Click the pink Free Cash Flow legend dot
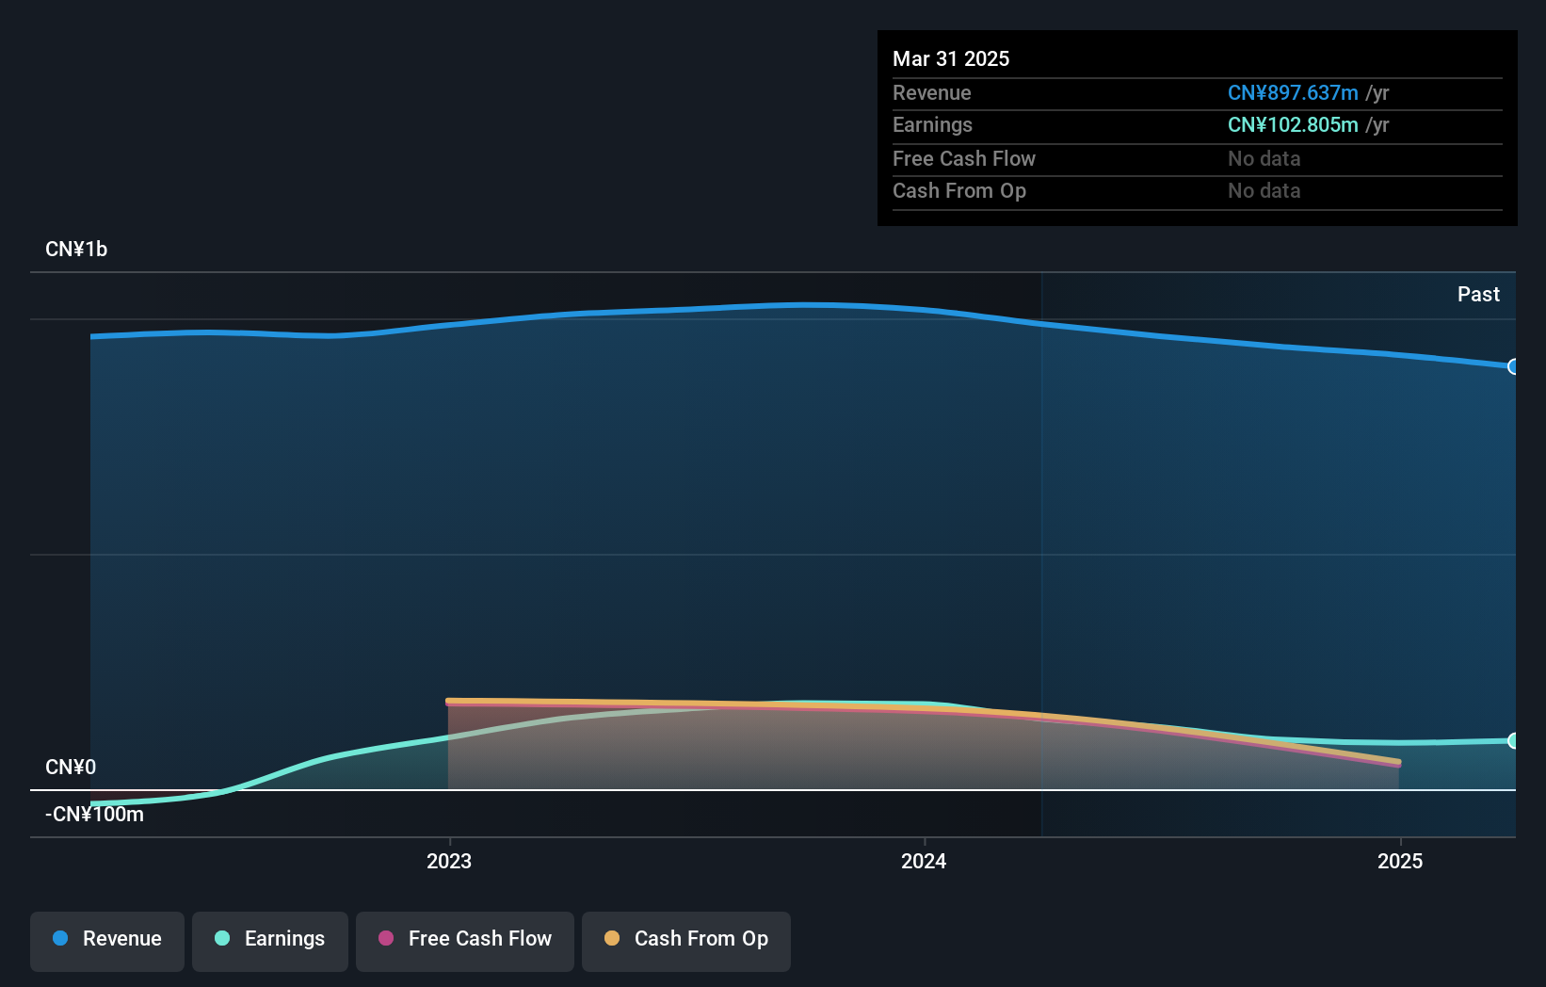Image resolution: width=1546 pixels, height=987 pixels. [x=386, y=938]
